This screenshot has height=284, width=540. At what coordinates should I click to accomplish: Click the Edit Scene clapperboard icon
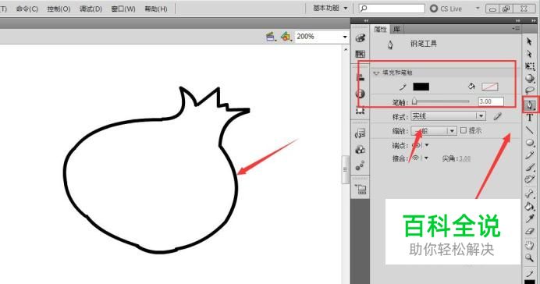(271, 37)
